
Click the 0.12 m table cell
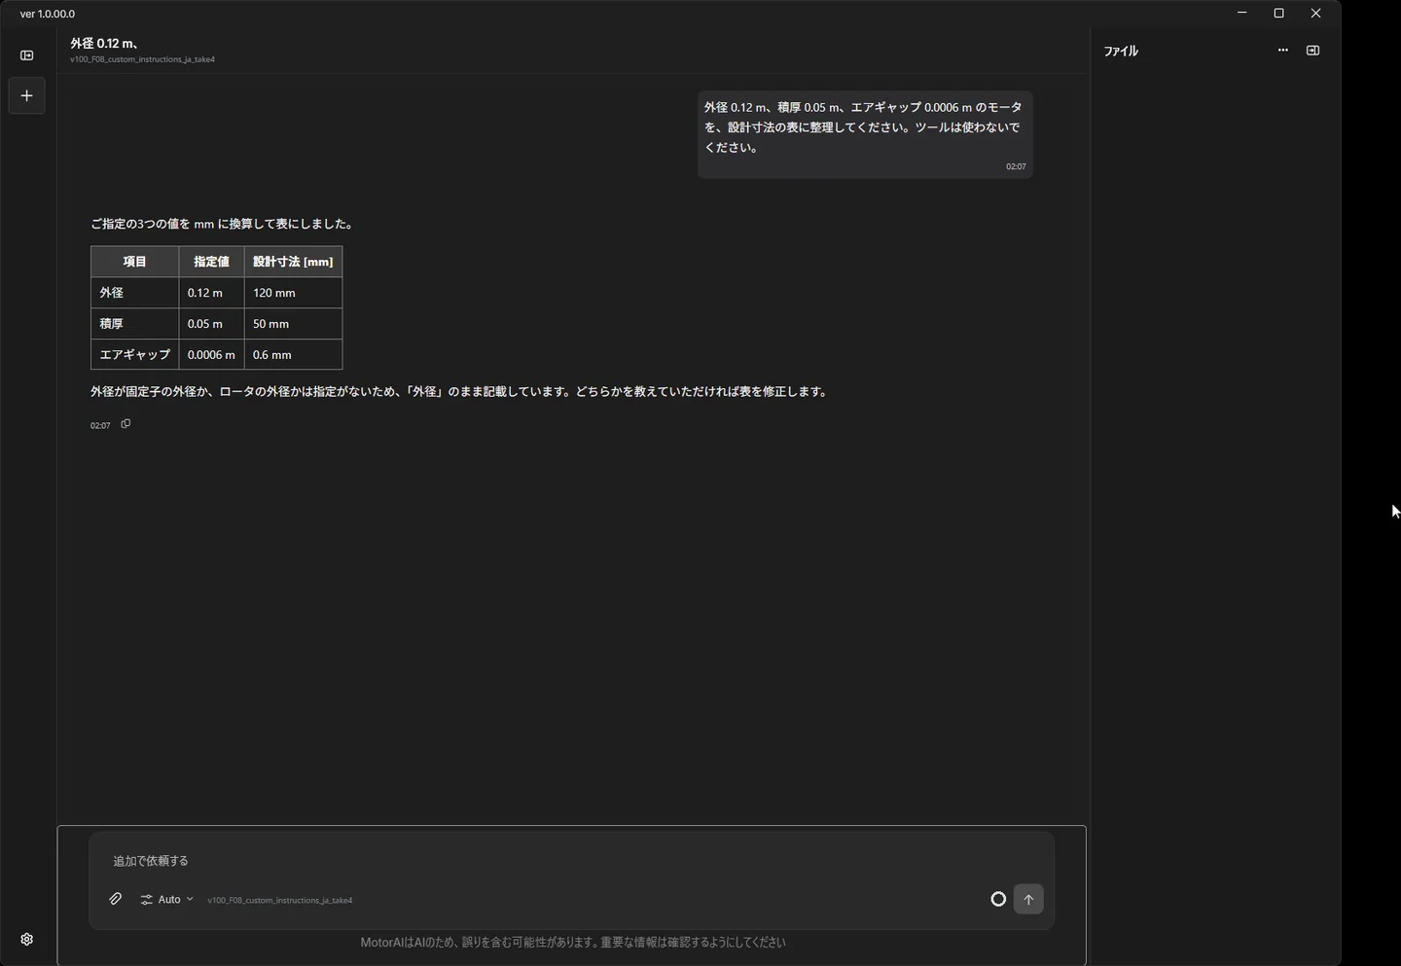pos(211,293)
